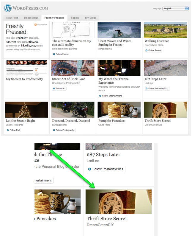Click the orange RSS Subscribe icon
The image size is (192, 236).
(x=36, y=25)
